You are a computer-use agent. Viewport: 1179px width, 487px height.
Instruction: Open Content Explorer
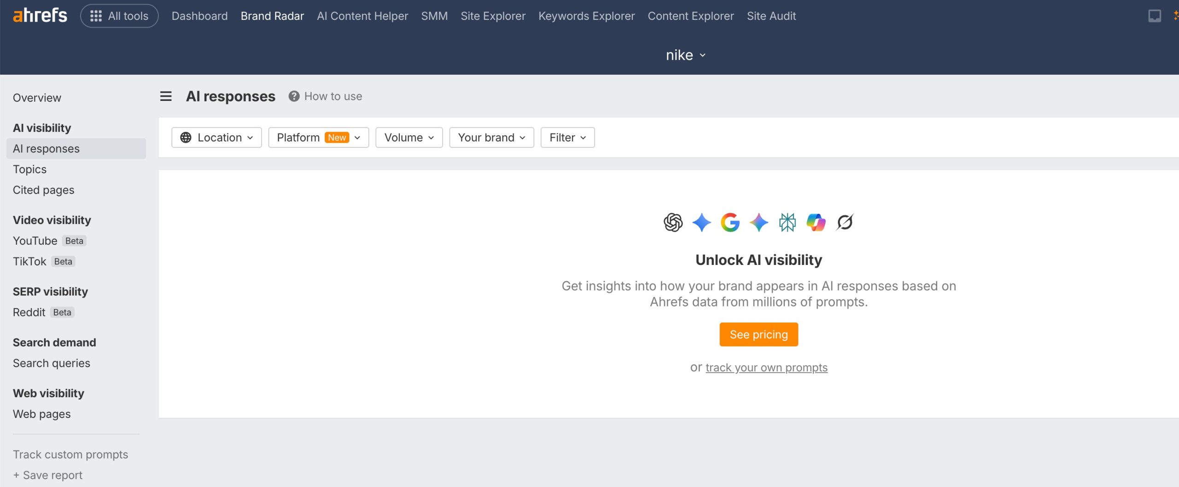690,16
